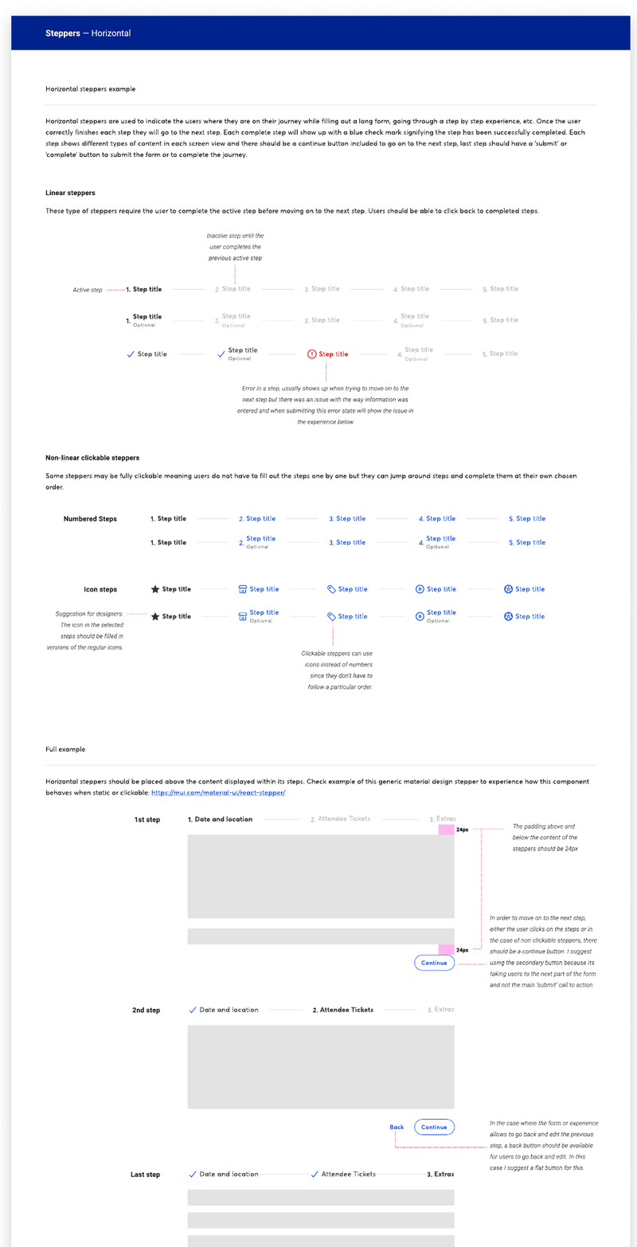Click the large grey content placeholder in 2nd step

[x=321, y=1067]
